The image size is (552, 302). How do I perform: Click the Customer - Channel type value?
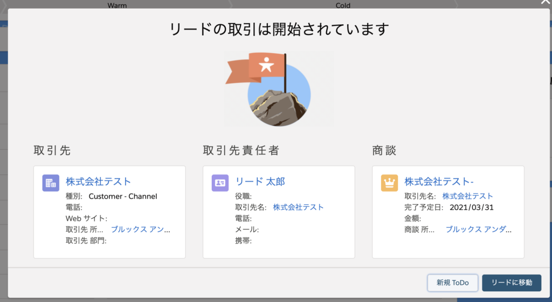pos(123,196)
